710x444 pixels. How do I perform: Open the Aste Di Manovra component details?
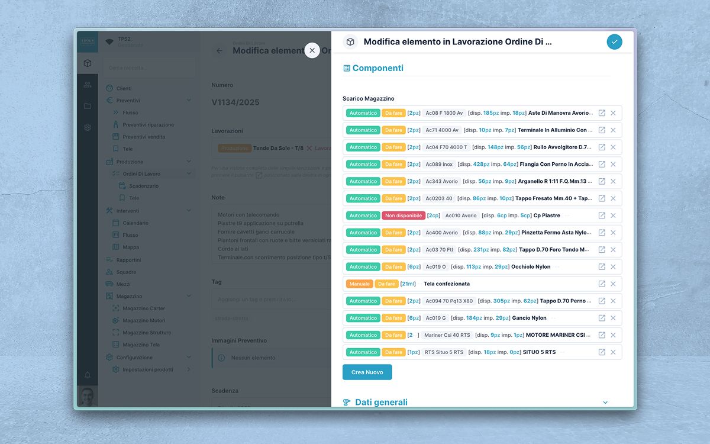[602, 113]
